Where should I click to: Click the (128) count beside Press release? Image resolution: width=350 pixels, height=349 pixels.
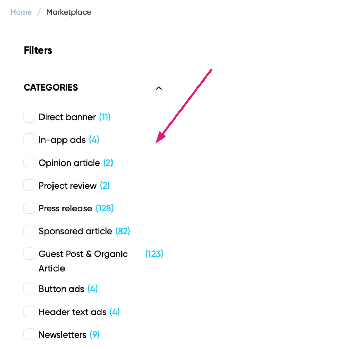[105, 208]
